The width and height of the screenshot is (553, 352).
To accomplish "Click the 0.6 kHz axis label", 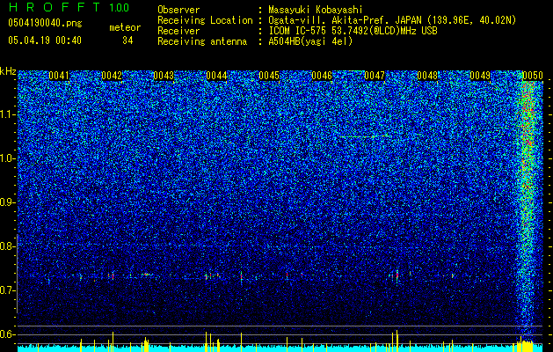I will [x=7, y=334].
